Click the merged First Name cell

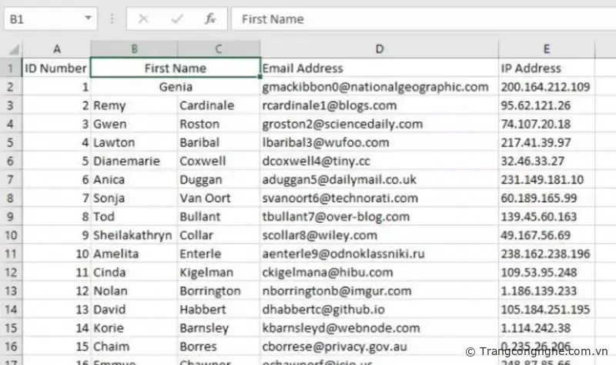coord(176,68)
